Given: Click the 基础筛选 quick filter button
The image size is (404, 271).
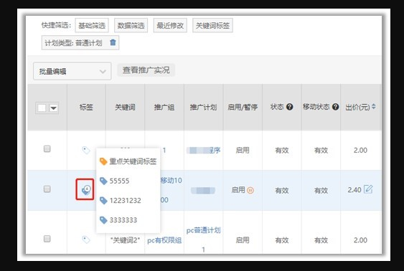Looking at the screenshot, I should pos(92,26).
